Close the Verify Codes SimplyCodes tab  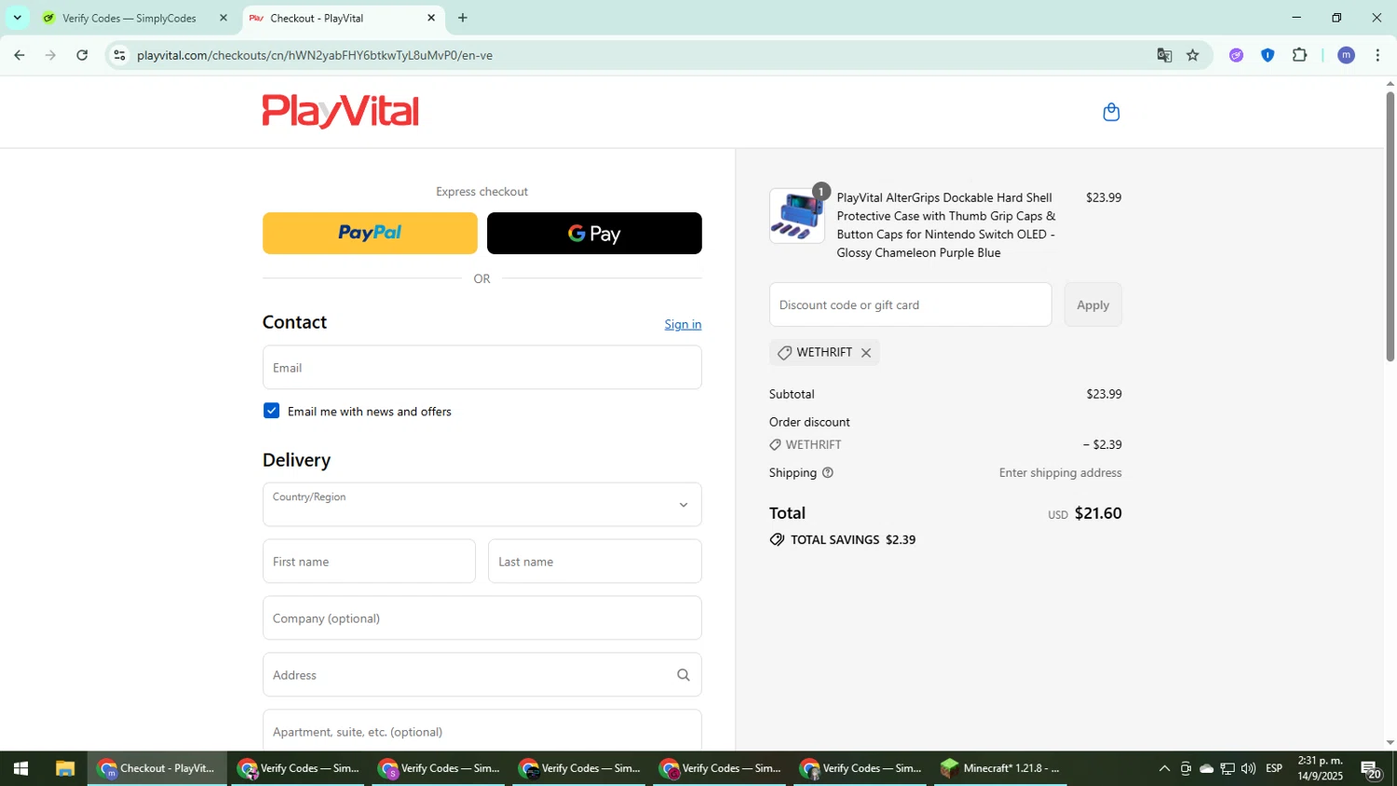pyautogui.click(x=223, y=18)
